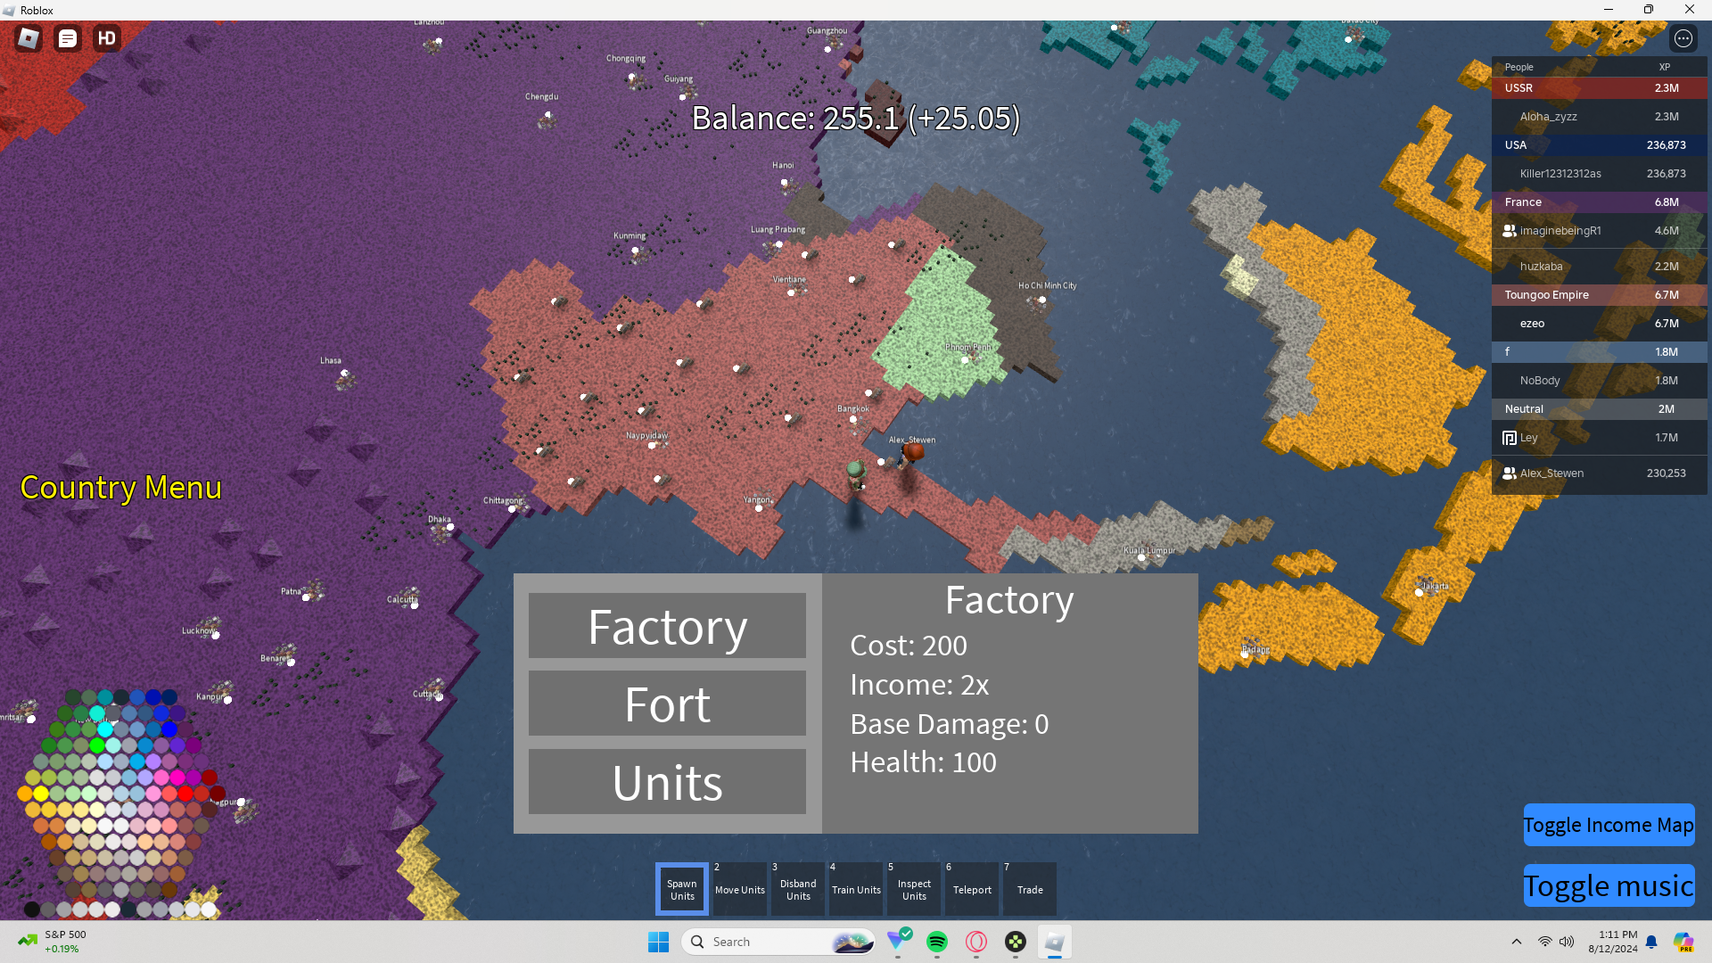Pick the bright green color swatch
Screen dimensions: 1712x963
pyautogui.click(x=97, y=745)
